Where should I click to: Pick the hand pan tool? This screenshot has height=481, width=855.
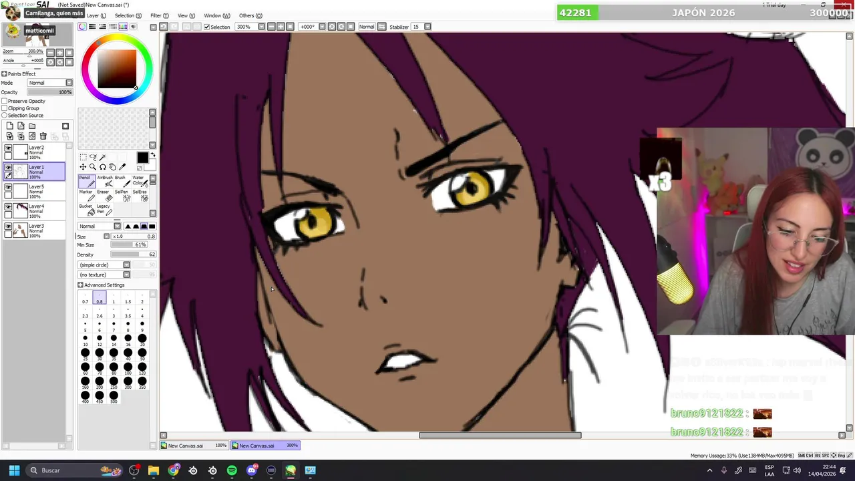coord(112,167)
